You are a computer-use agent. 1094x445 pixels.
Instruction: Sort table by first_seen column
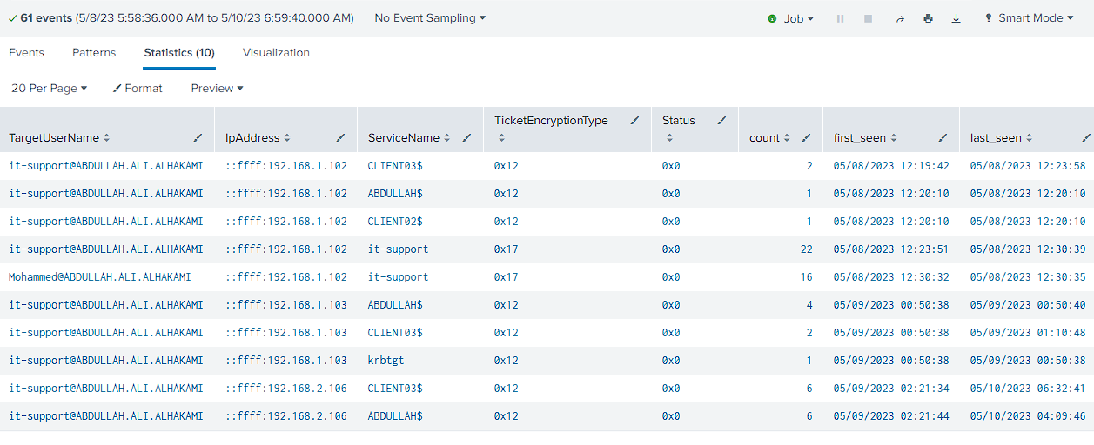pyautogui.click(x=865, y=138)
